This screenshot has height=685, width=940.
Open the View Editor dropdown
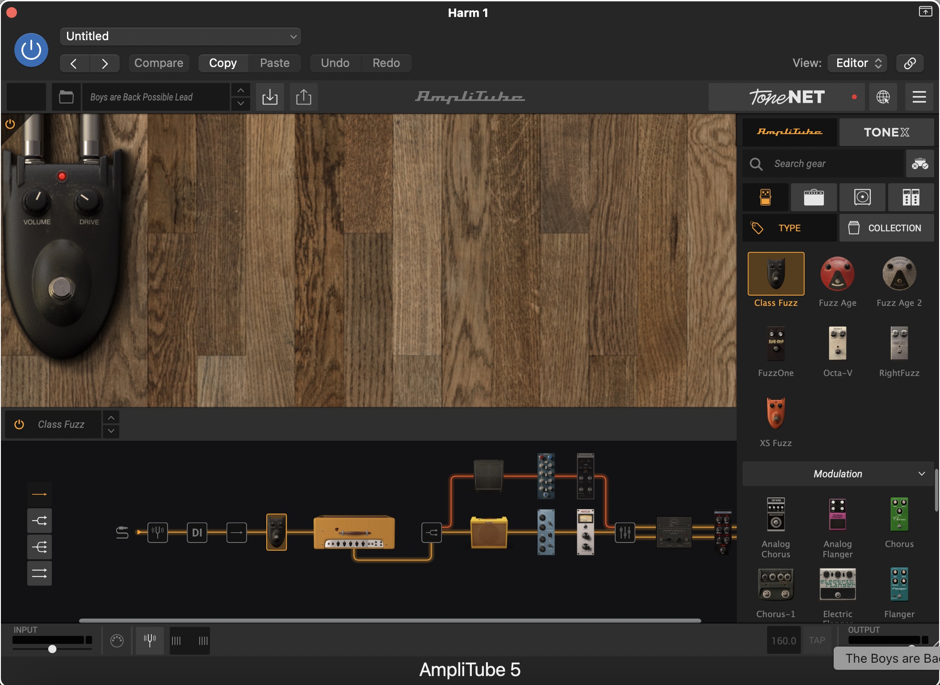pyautogui.click(x=857, y=63)
